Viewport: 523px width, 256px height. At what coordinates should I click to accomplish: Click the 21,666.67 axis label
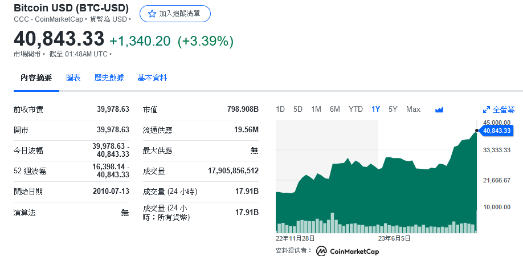click(x=497, y=180)
